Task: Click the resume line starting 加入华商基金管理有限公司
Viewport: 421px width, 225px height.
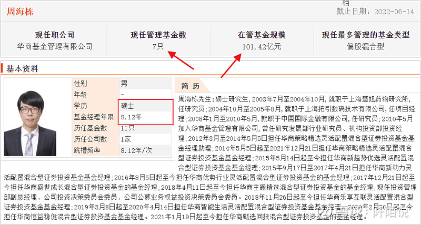Action: pos(290,128)
